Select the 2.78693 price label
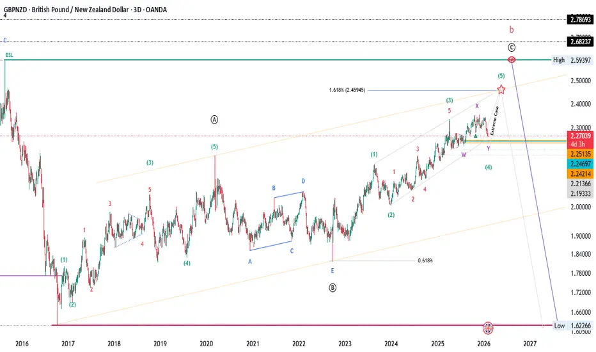This screenshot has width=596, height=352. click(581, 19)
